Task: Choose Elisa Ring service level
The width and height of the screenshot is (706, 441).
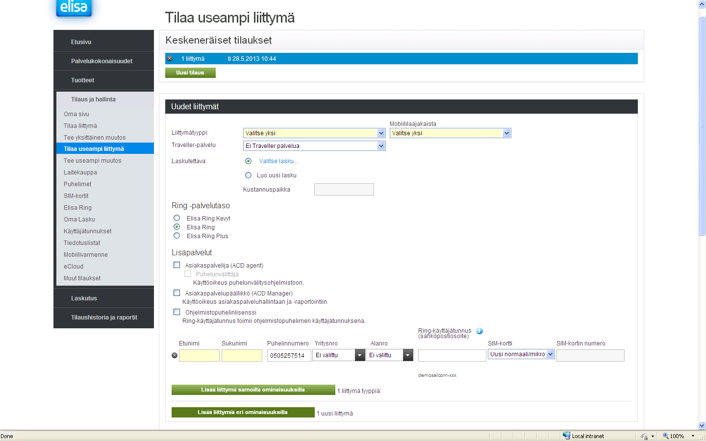Action: (x=177, y=227)
